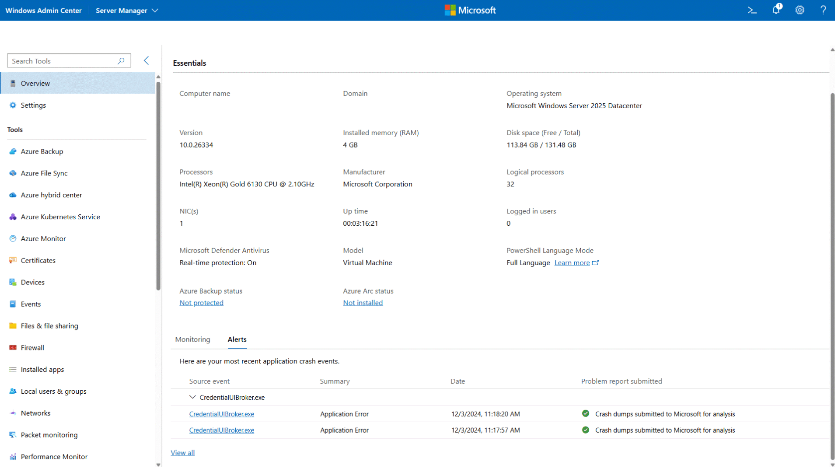
Task: Open settings gear icon in header
Action: click(x=800, y=10)
